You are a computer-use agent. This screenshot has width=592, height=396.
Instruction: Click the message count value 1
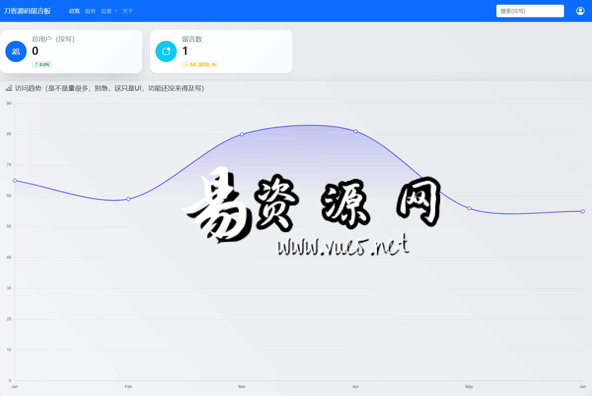(x=185, y=51)
